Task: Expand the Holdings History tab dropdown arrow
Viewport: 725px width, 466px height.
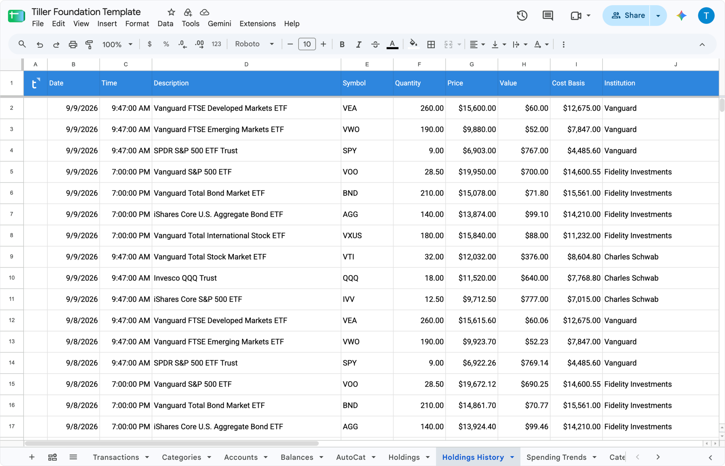Action: 512,457
